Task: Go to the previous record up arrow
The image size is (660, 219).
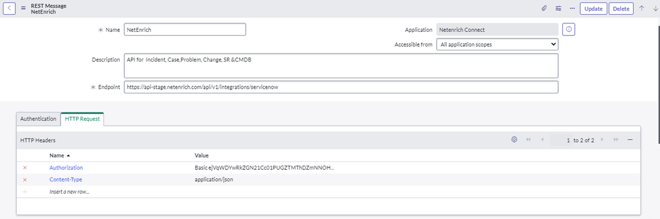Action: tap(642, 8)
